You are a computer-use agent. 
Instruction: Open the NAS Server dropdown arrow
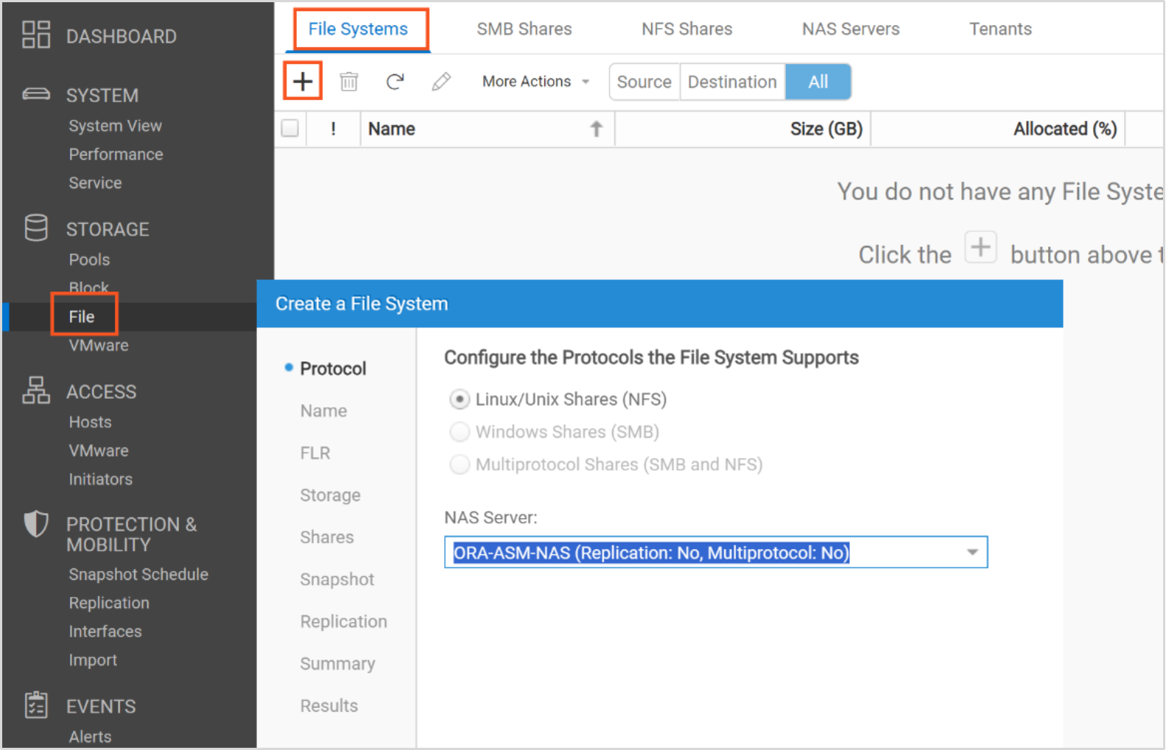pos(972,552)
